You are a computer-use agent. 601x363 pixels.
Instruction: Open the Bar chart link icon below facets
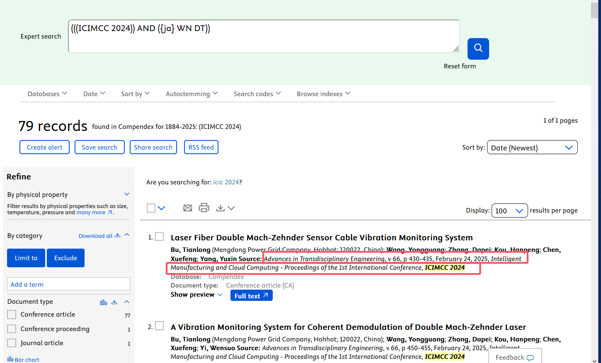(10, 359)
